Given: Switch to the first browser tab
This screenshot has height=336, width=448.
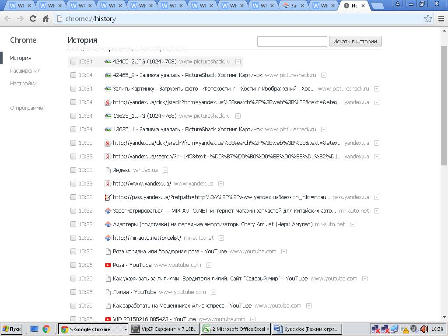Looking at the screenshot, I should pos(20,6).
